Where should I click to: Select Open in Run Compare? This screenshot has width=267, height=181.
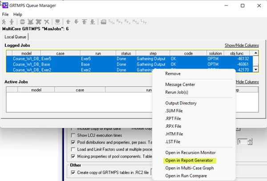click(x=187, y=176)
